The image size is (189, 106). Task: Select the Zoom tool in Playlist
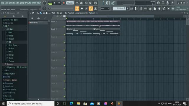[x=58, y=13]
